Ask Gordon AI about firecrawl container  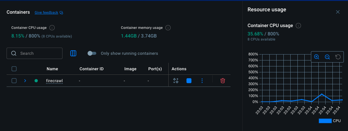tap(176, 81)
